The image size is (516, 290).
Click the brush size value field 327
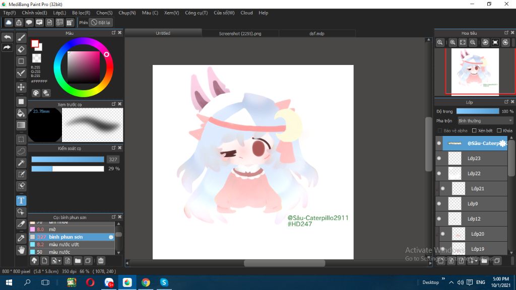pos(113,160)
